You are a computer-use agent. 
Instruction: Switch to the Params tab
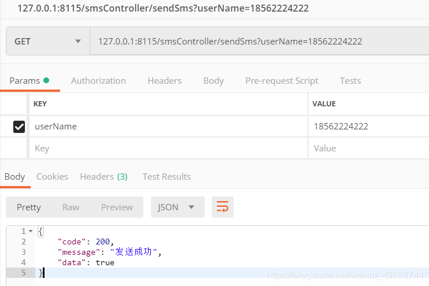pyautogui.click(x=29, y=81)
